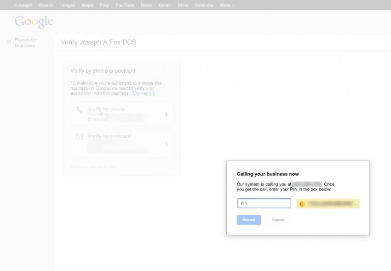Click the Places for Business storefront icon
The width and height of the screenshot is (391, 271).
point(8,42)
